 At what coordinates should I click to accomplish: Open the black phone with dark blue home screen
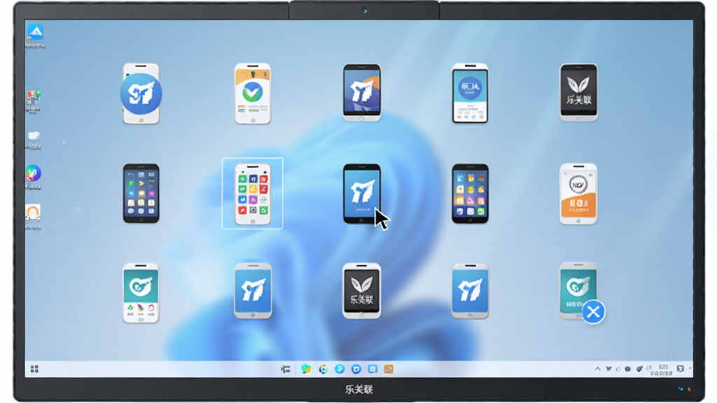pos(141,194)
